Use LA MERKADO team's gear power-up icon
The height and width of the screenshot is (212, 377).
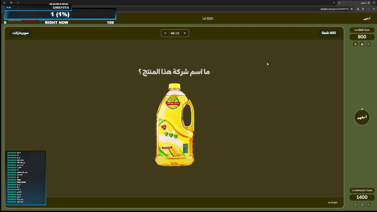coord(362,205)
